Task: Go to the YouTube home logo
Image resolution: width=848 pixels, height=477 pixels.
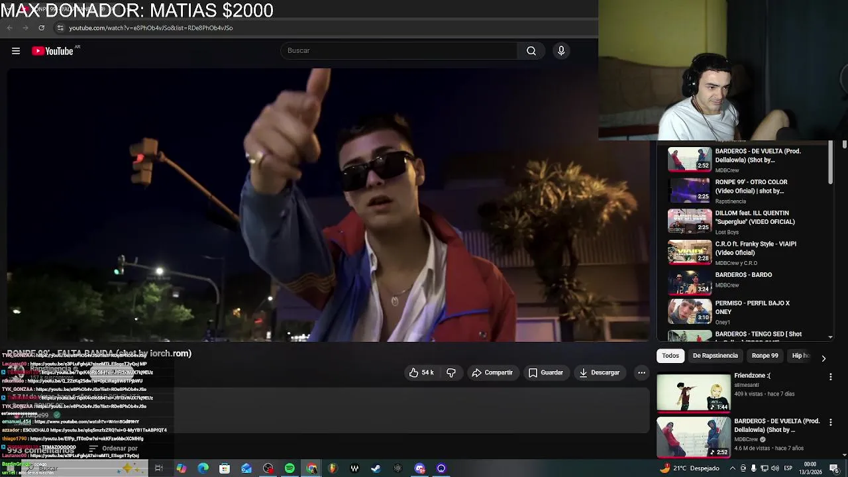Action: [x=53, y=51]
